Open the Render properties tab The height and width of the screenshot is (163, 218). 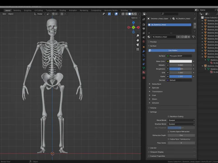tap(144, 24)
